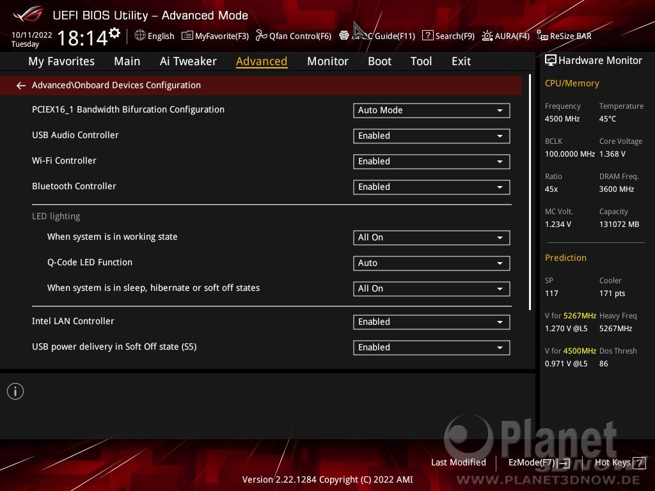Go to Boot tab
Image resolution: width=655 pixels, height=491 pixels.
379,61
